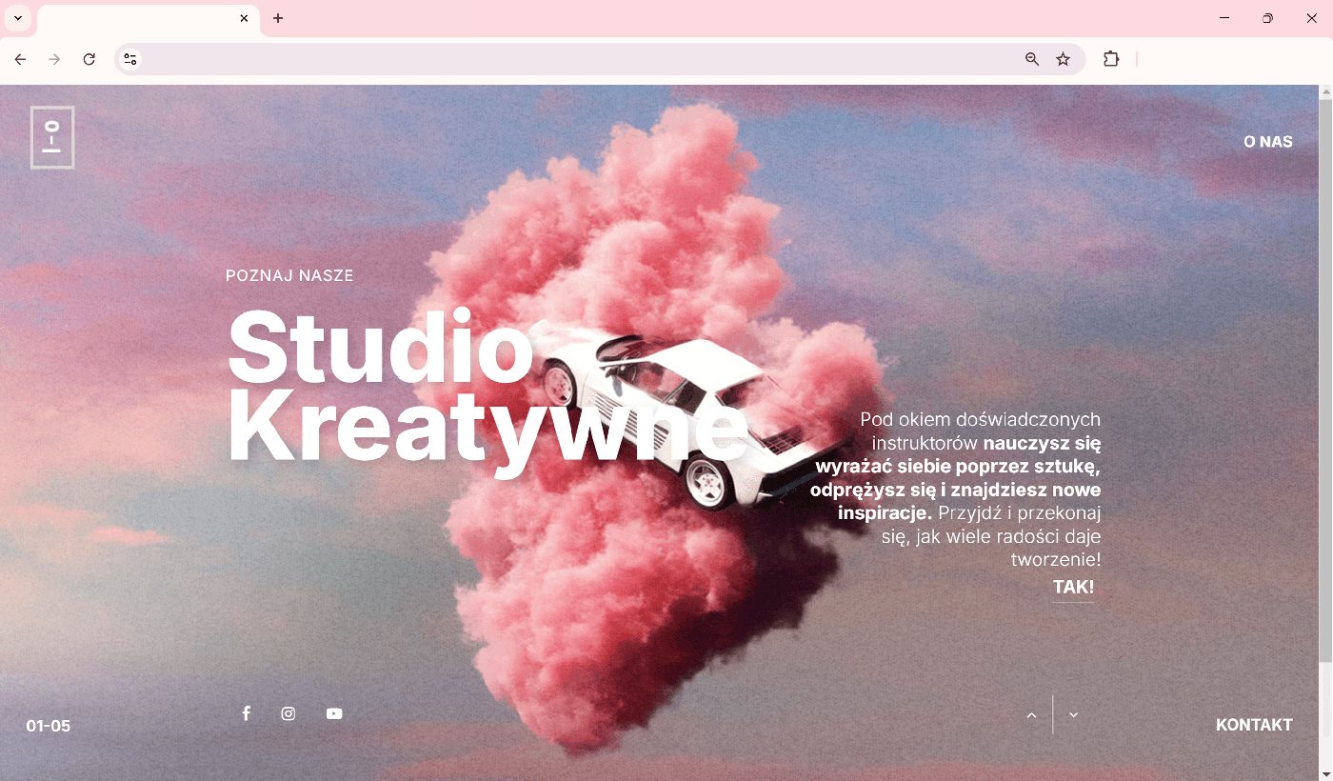Click the POZNAJ NASZE subtitle text

(289, 275)
